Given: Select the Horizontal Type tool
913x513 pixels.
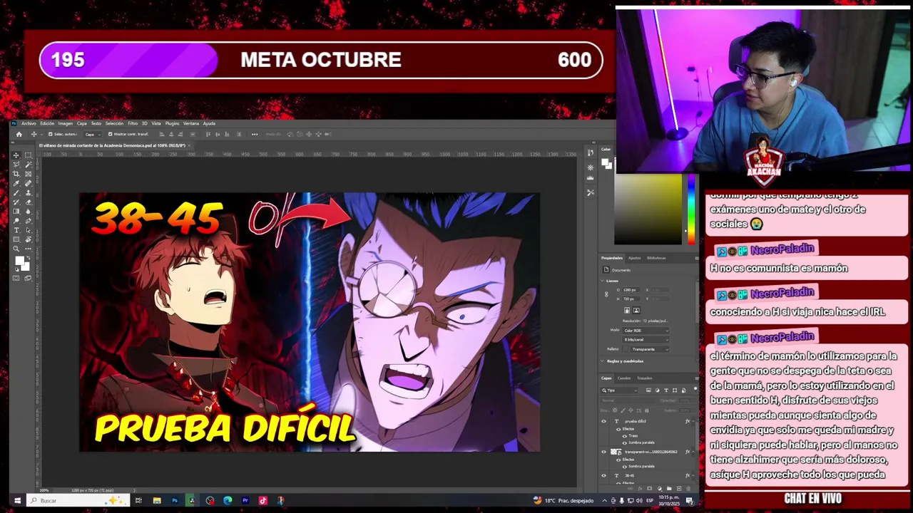Looking at the screenshot, I should pyautogui.click(x=16, y=229).
